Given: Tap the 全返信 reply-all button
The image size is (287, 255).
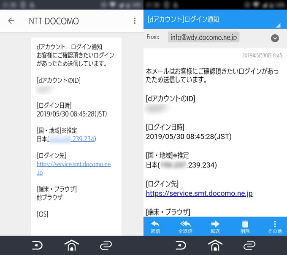Looking at the screenshot, I should [x=185, y=227].
